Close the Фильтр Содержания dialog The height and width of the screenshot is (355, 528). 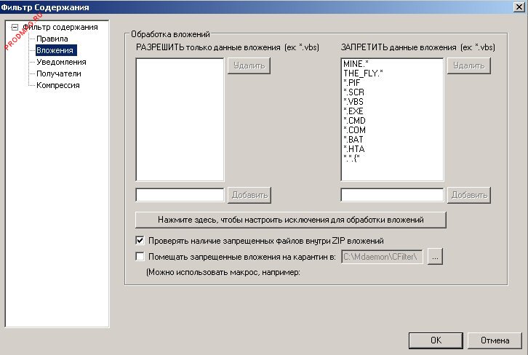[x=518, y=7]
